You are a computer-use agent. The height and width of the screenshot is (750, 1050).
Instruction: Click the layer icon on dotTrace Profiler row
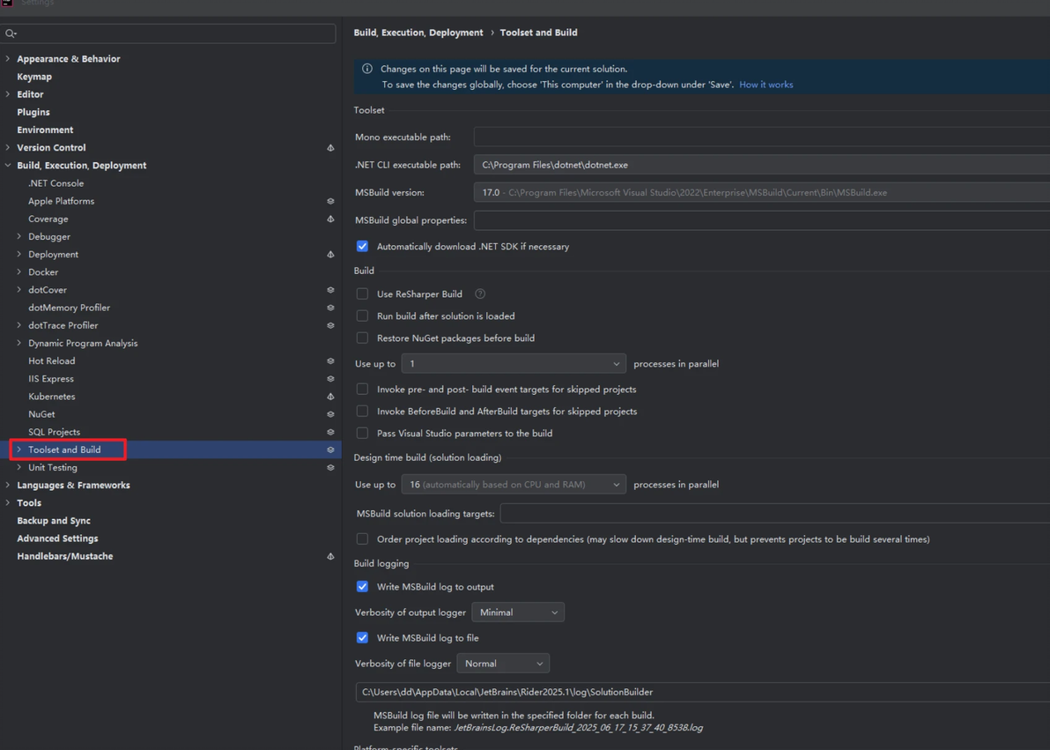coord(330,325)
